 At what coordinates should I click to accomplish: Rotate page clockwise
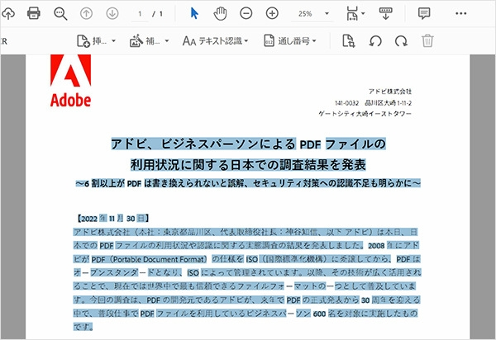tap(401, 41)
